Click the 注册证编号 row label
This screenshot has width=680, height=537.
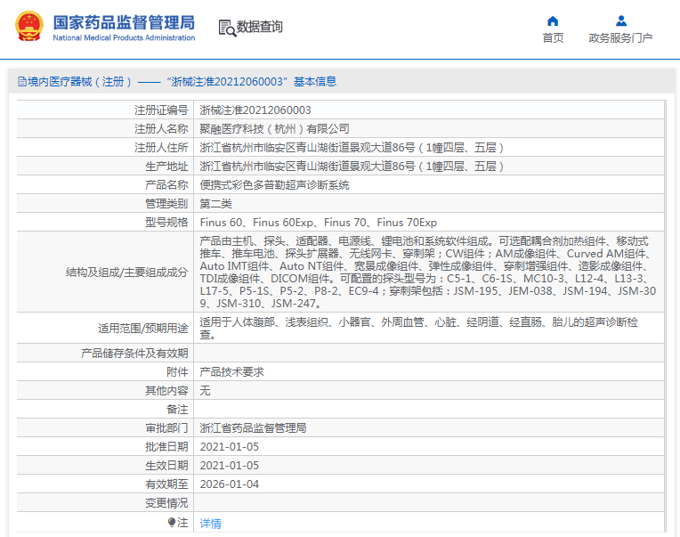161,110
